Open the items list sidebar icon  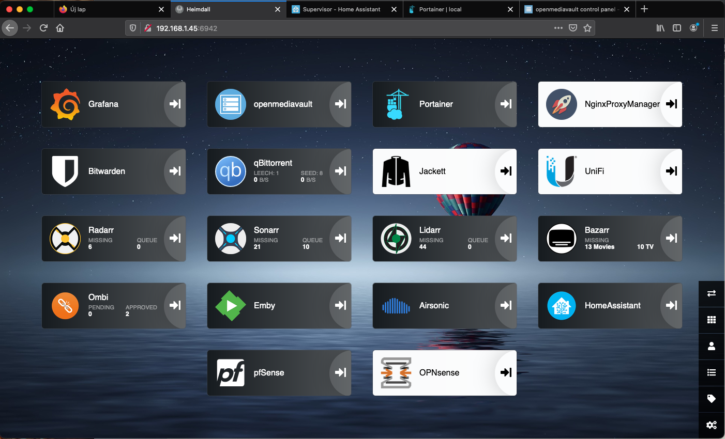712,372
